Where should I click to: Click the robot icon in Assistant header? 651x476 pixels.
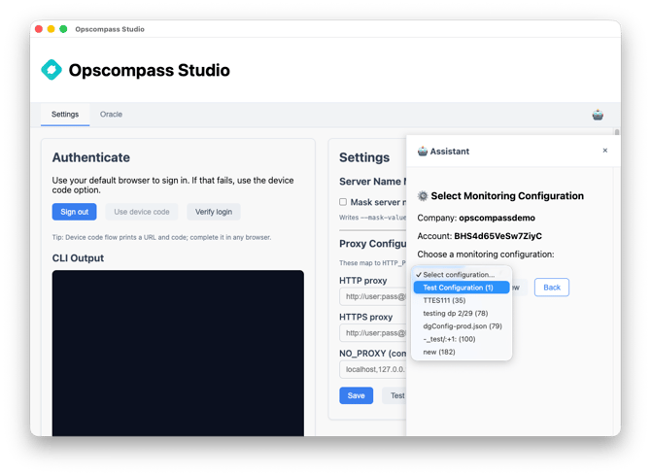click(x=423, y=152)
